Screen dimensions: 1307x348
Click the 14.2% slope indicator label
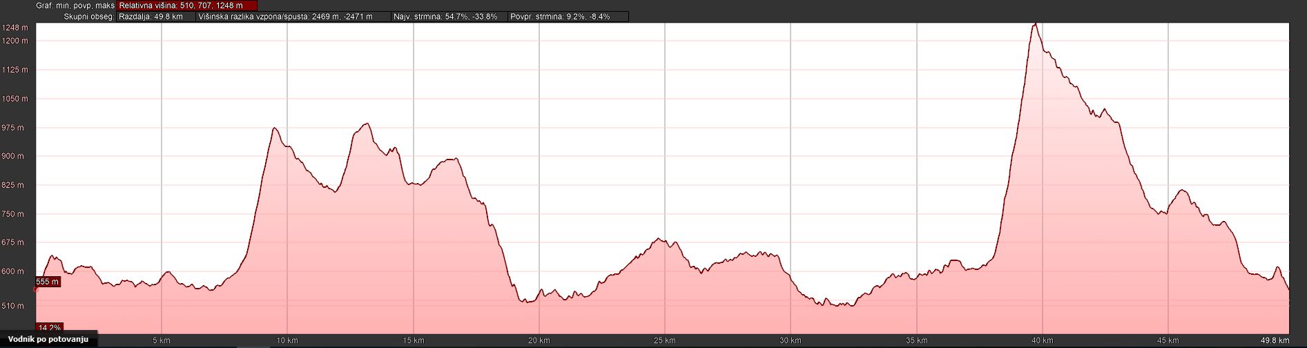pos(49,328)
